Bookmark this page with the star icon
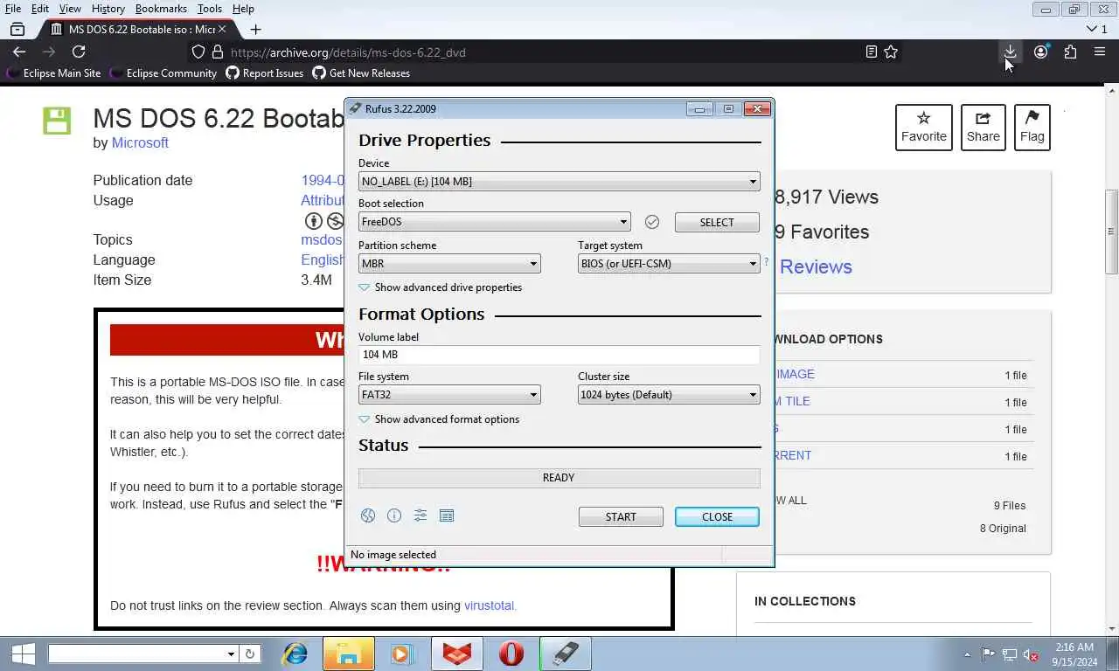 click(x=891, y=52)
